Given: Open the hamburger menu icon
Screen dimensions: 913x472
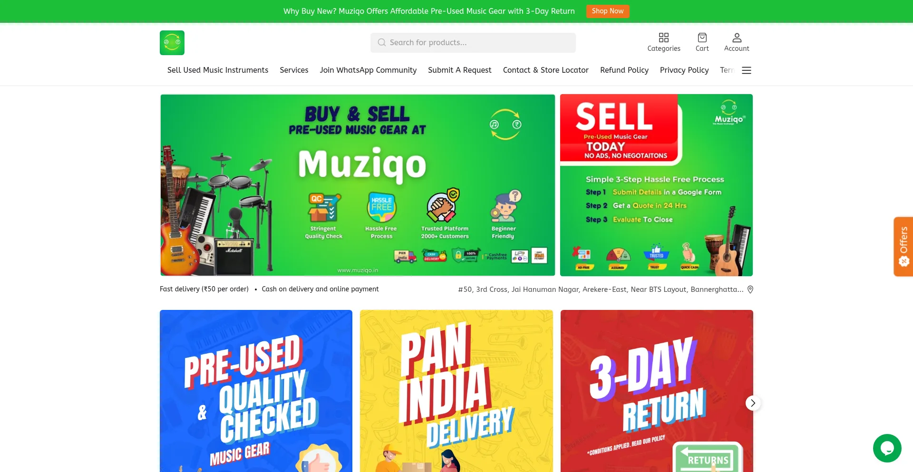Looking at the screenshot, I should [x=747, y=70].
